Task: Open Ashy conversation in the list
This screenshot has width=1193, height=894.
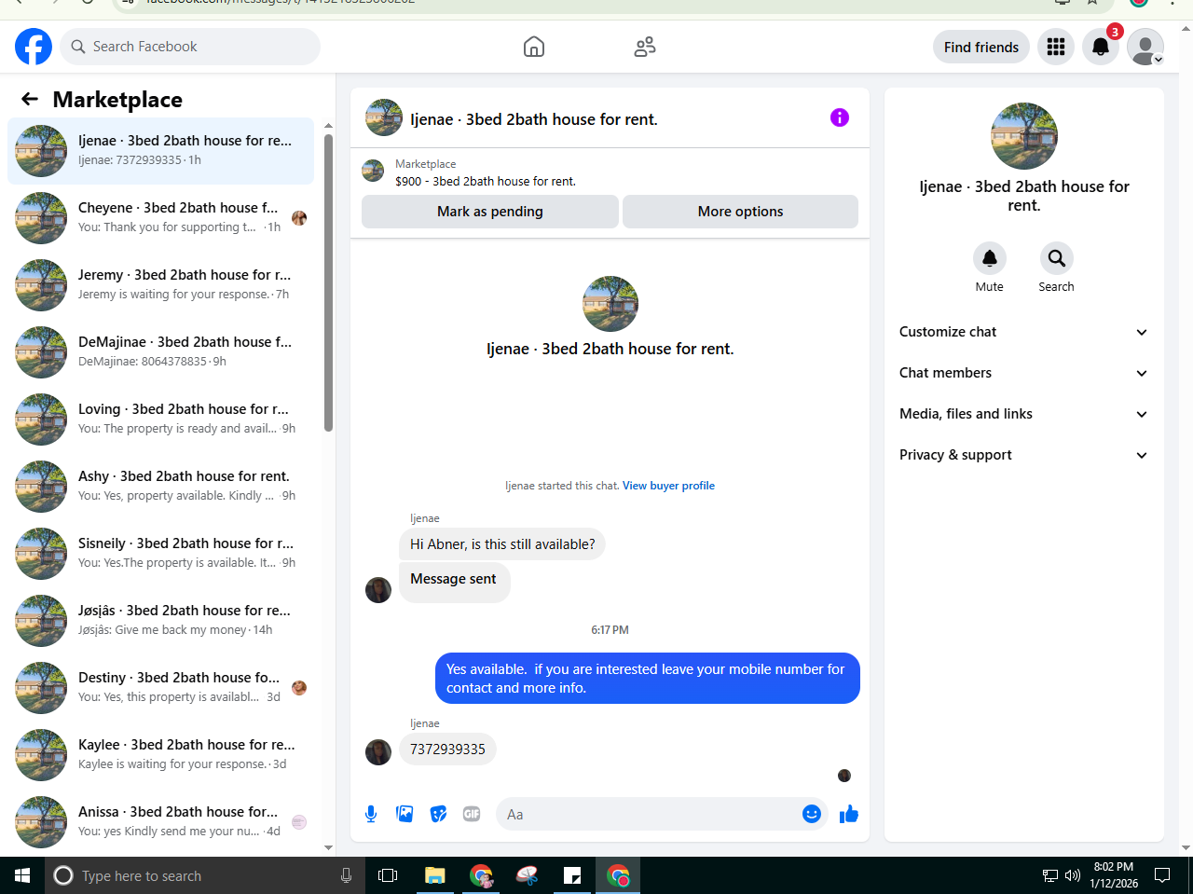Action: coord(160,487)
